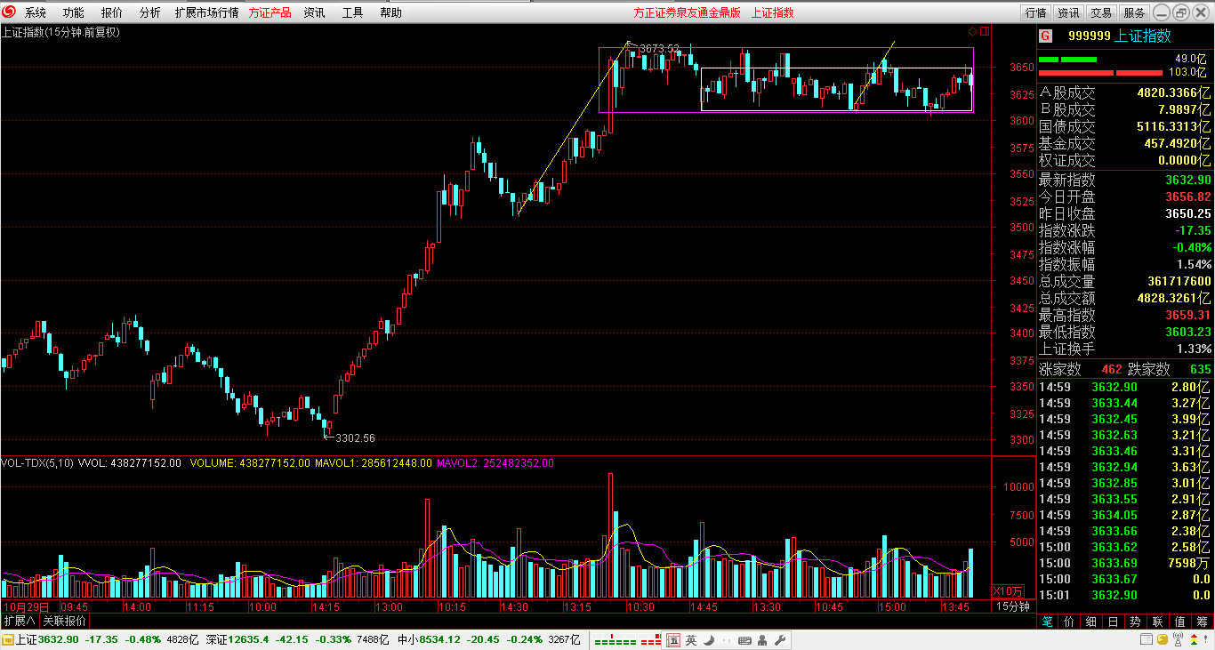Click the wrench icon in the IME toolbar
The height and width of the screenshot is (650, 1215).
pyautogui.click(x=780, y=640)
